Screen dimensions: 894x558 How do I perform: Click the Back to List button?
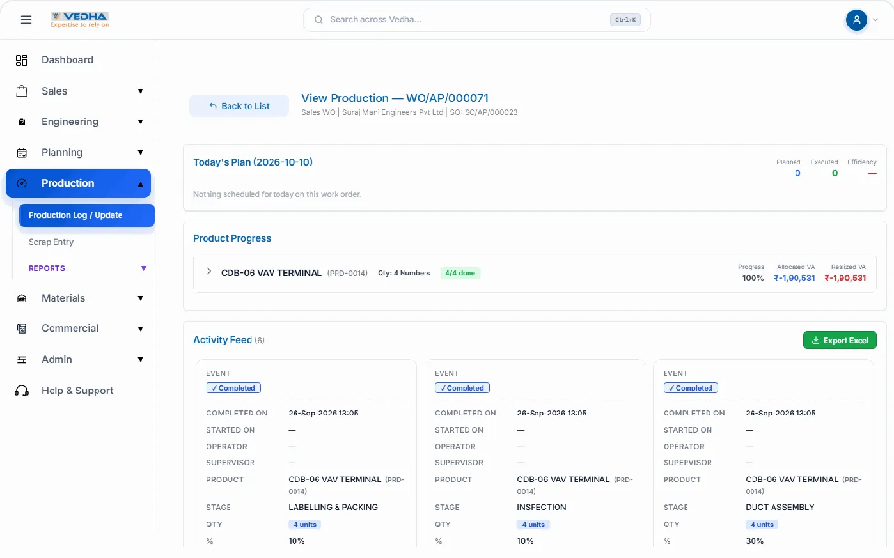(239, 106)
